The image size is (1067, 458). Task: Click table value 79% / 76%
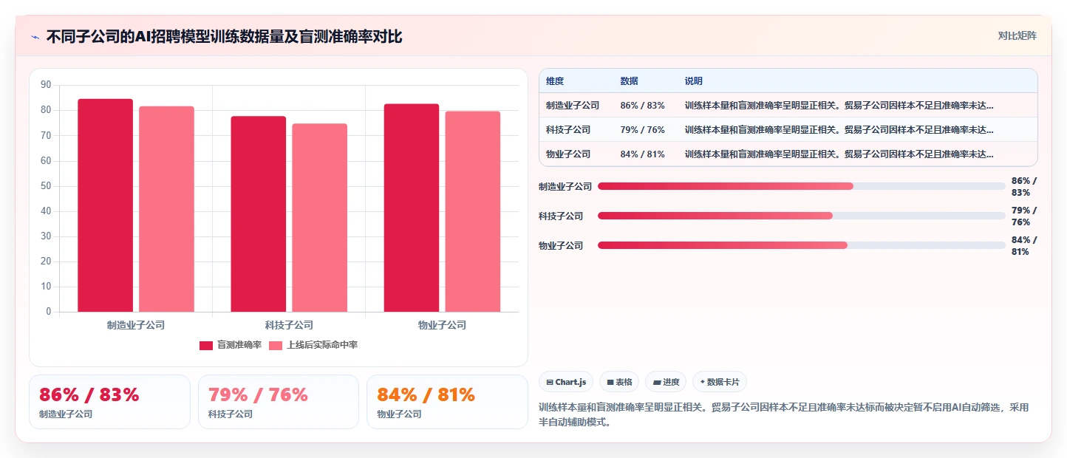coord(643,129)
